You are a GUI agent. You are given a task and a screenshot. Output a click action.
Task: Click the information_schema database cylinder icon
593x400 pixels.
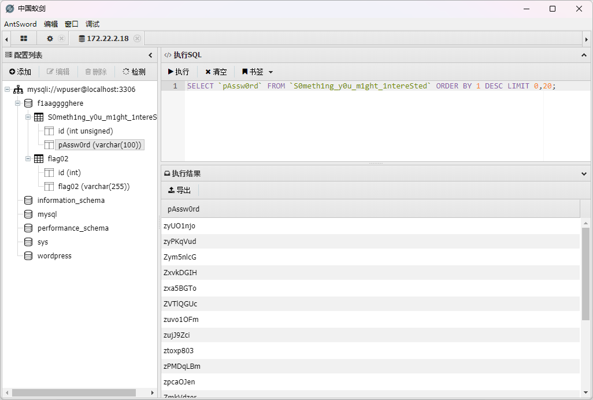coord(28,201)
